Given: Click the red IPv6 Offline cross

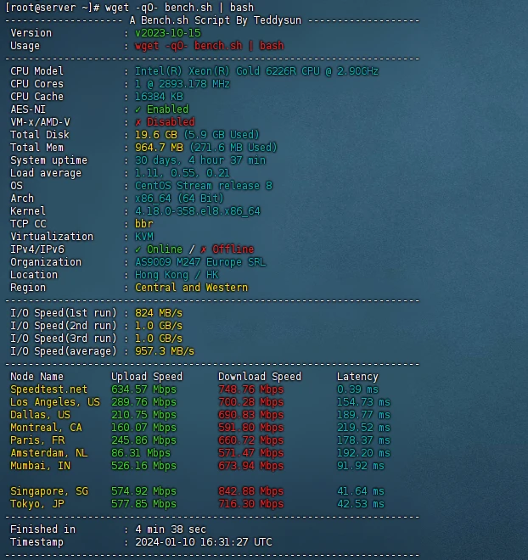Looking at the screenshot, I should pyautogui.click(x=203, y=249).
